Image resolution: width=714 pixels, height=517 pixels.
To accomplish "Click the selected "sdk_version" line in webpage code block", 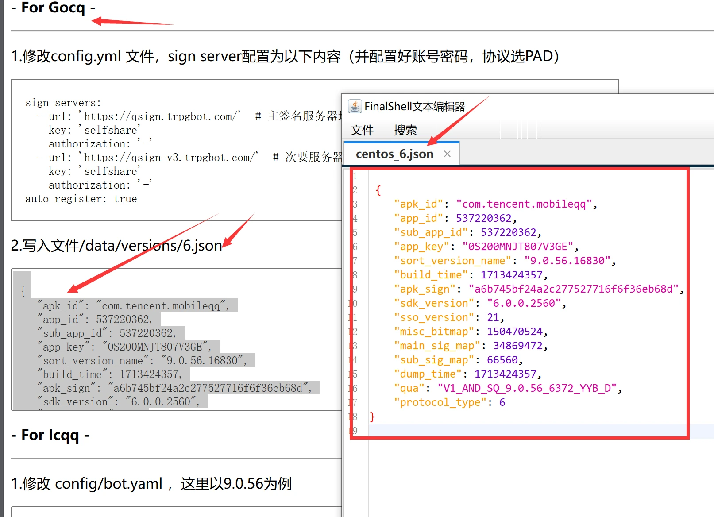I will (x=118, y=402).
